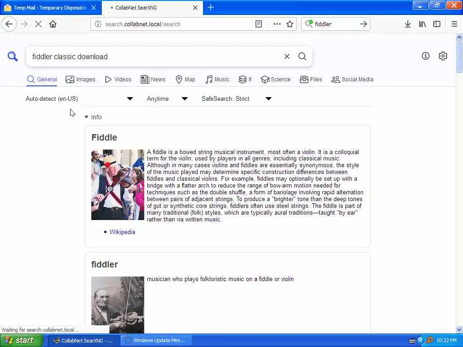Click the SearXNG magnifier logo
The width and height of the screenshot is (463, 347).
click(x=13, y=56)
